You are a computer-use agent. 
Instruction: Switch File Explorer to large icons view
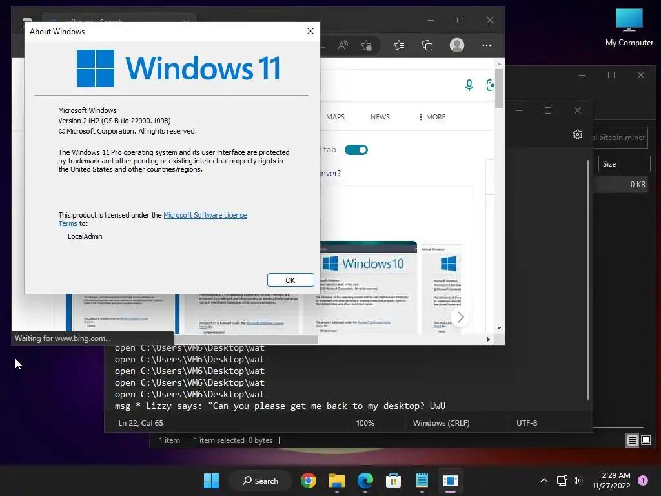pos(646,440)
